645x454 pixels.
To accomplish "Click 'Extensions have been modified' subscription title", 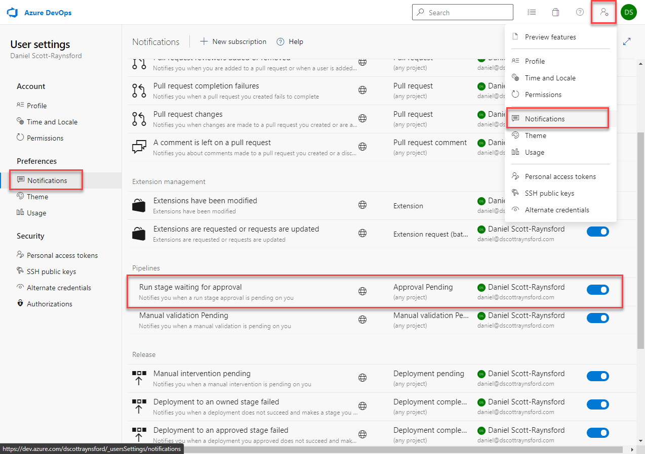I will (x=205, y=201).
